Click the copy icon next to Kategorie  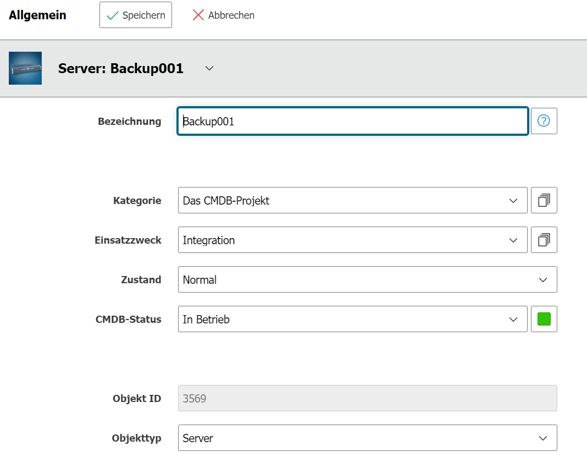click(x=544, y=200)
